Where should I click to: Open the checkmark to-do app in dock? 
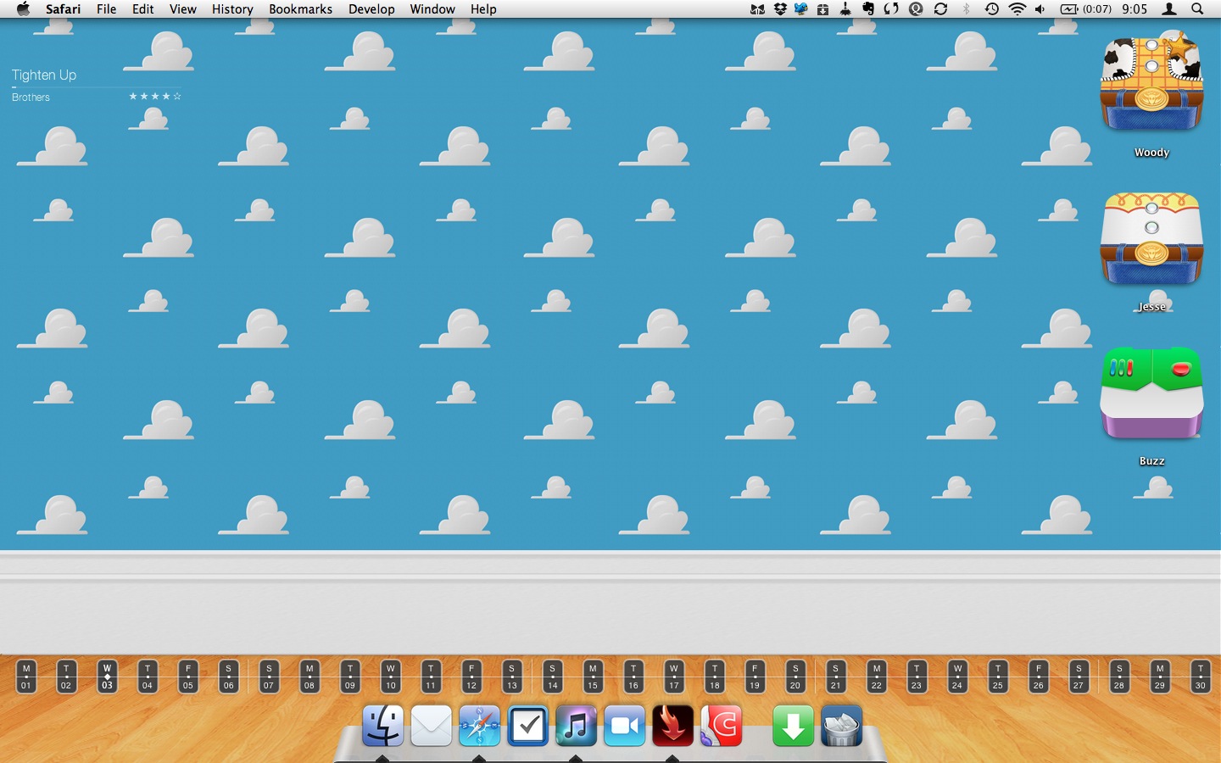point(528,727)
